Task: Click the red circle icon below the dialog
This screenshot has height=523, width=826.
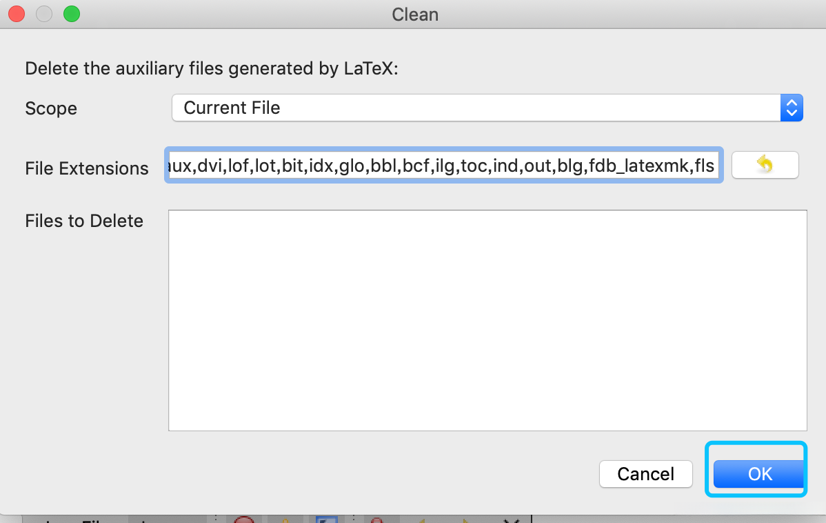Action: coord(244,520)
